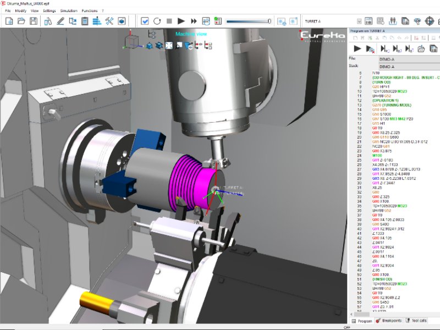This screenshot has width=440, height=330.
Task: Click the third step-forward button in the program panel
Action: click(x=409, y=49)
